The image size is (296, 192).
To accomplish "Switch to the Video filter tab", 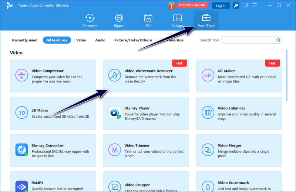I will click(x=81, y=40).
